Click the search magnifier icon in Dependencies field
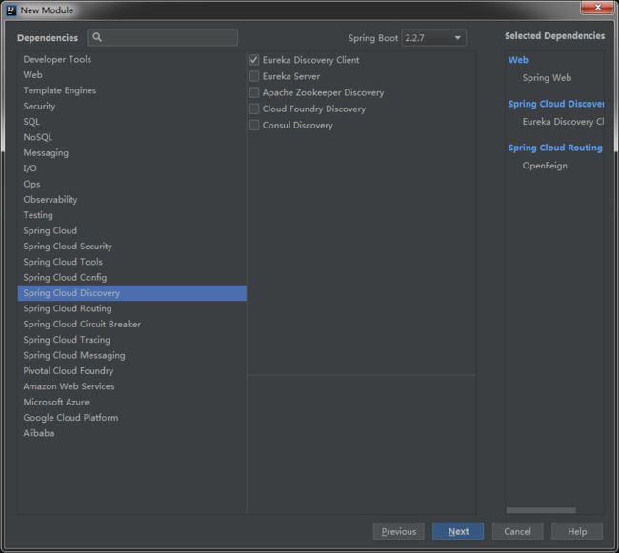The width and height of the screenshot is (619, 553). tap(97, 37)
